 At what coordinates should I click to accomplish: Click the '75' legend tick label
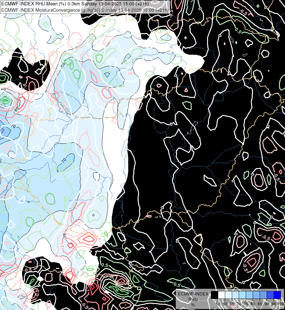click(x=246, y=304)
